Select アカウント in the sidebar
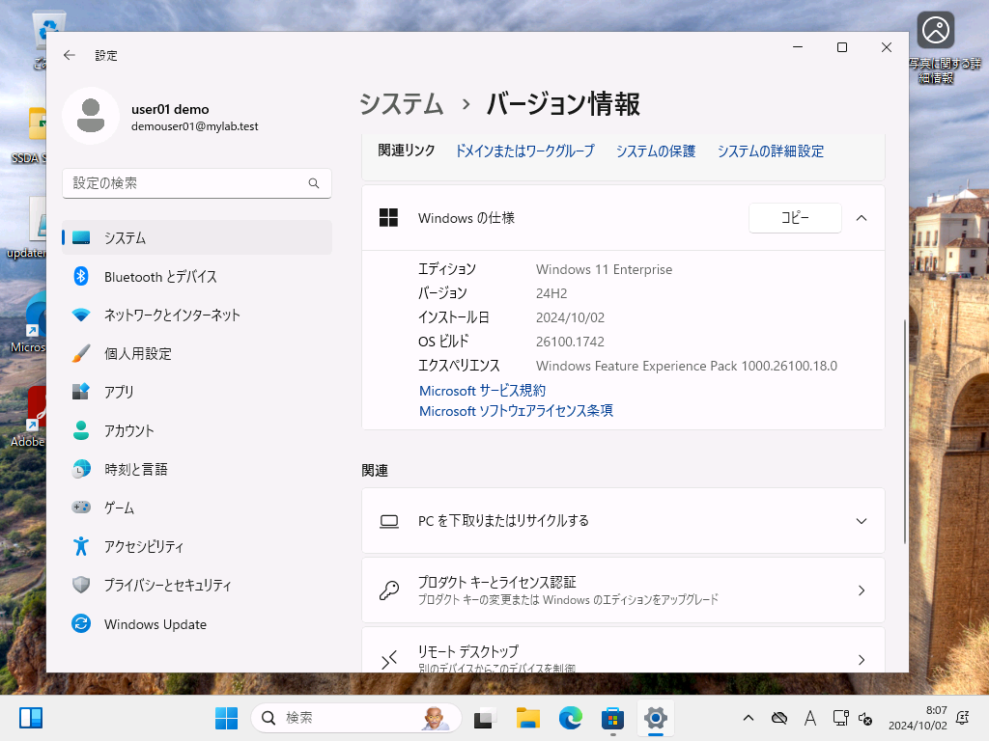 point(197,430)
